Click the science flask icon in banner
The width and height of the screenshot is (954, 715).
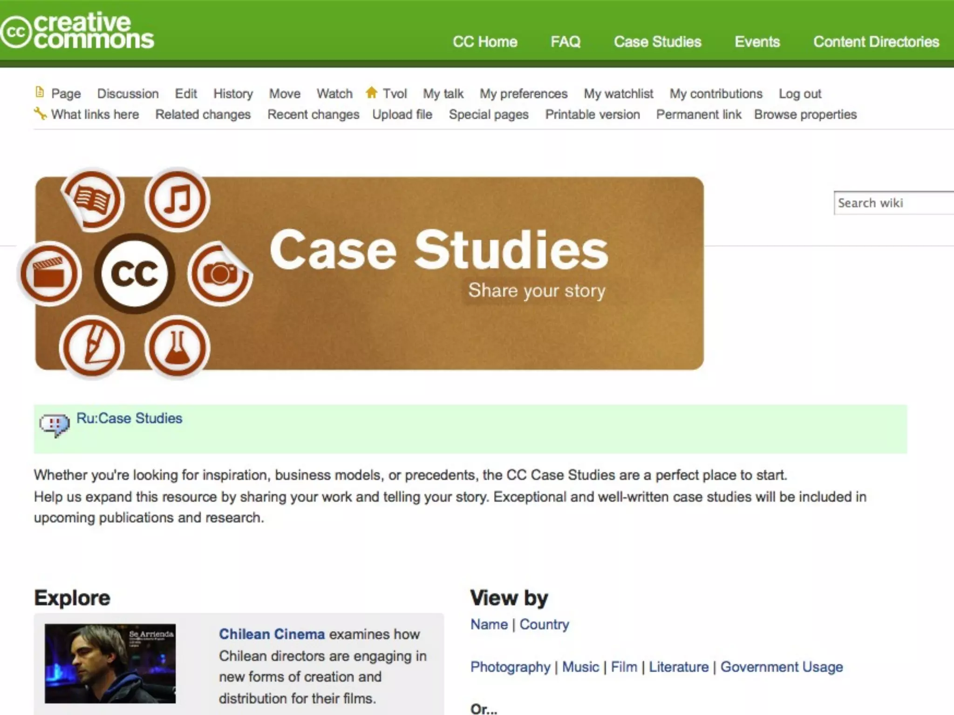coord(177,348)
